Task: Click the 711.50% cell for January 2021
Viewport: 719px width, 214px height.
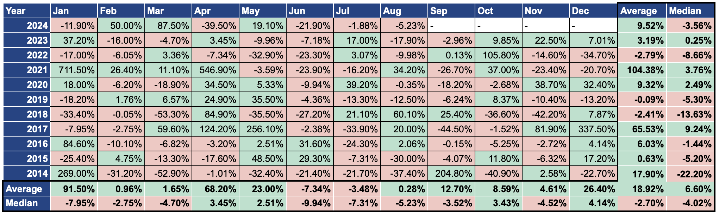Action: (x=74, y=70)
